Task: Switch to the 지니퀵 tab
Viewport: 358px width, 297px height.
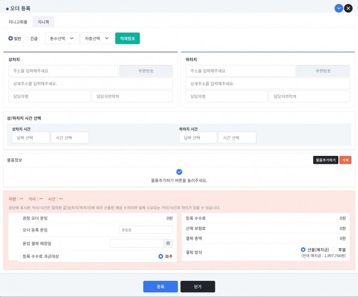Action: [x=44, y=22]
